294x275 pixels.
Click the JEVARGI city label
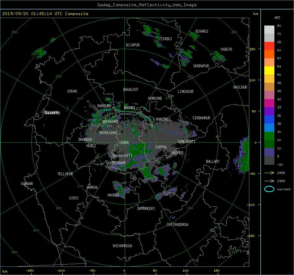(202, 31)
